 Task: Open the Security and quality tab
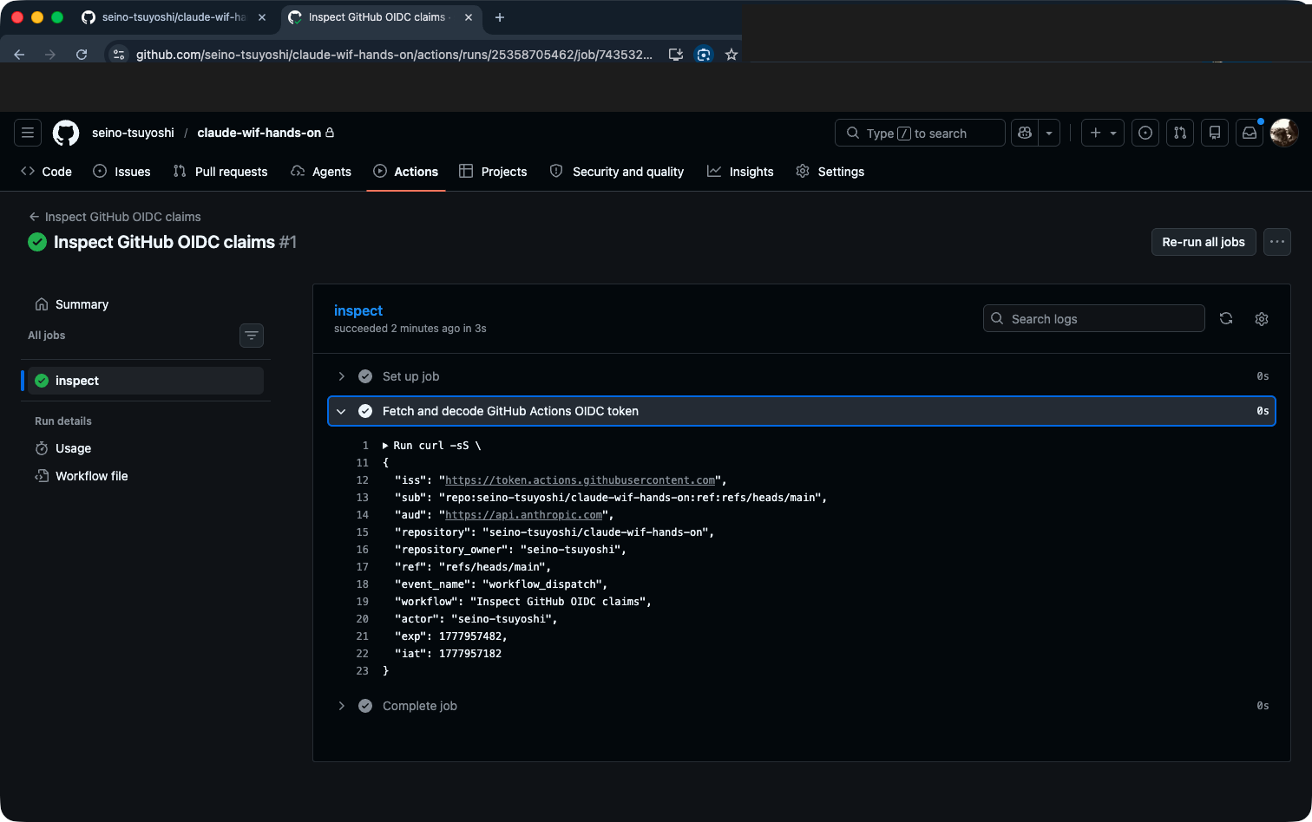click(x=617, y=172)
